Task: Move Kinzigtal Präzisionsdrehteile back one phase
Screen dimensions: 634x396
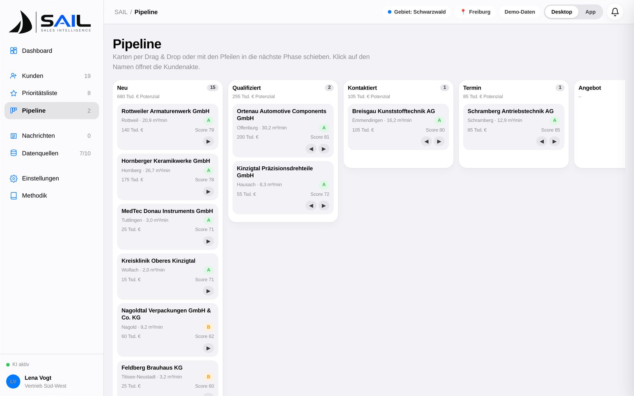Action: pyautogui.click(x=311, y=206)
